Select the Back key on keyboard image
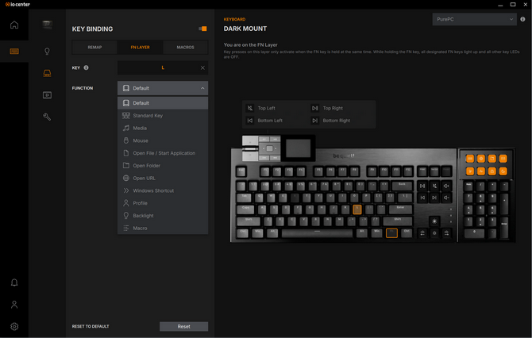 pos(402,186)
